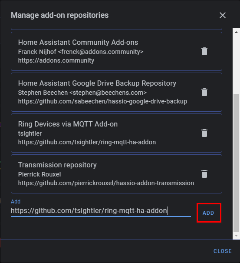Click the 'Transmission repository' title

click(x=57, y=165)
